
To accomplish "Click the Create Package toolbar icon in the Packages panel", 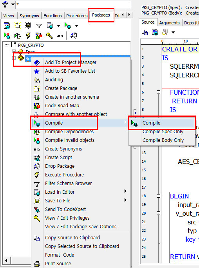I will pyautogui.click(x=18, y=26).
